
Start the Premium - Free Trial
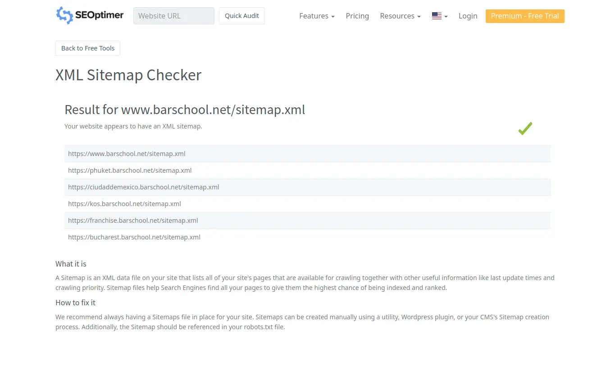tap(525, 16)
